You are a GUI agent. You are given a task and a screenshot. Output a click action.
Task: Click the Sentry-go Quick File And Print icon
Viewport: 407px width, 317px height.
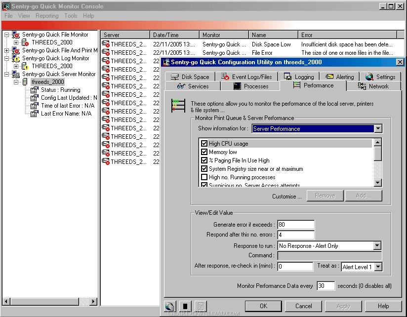[x=16, y=50]
